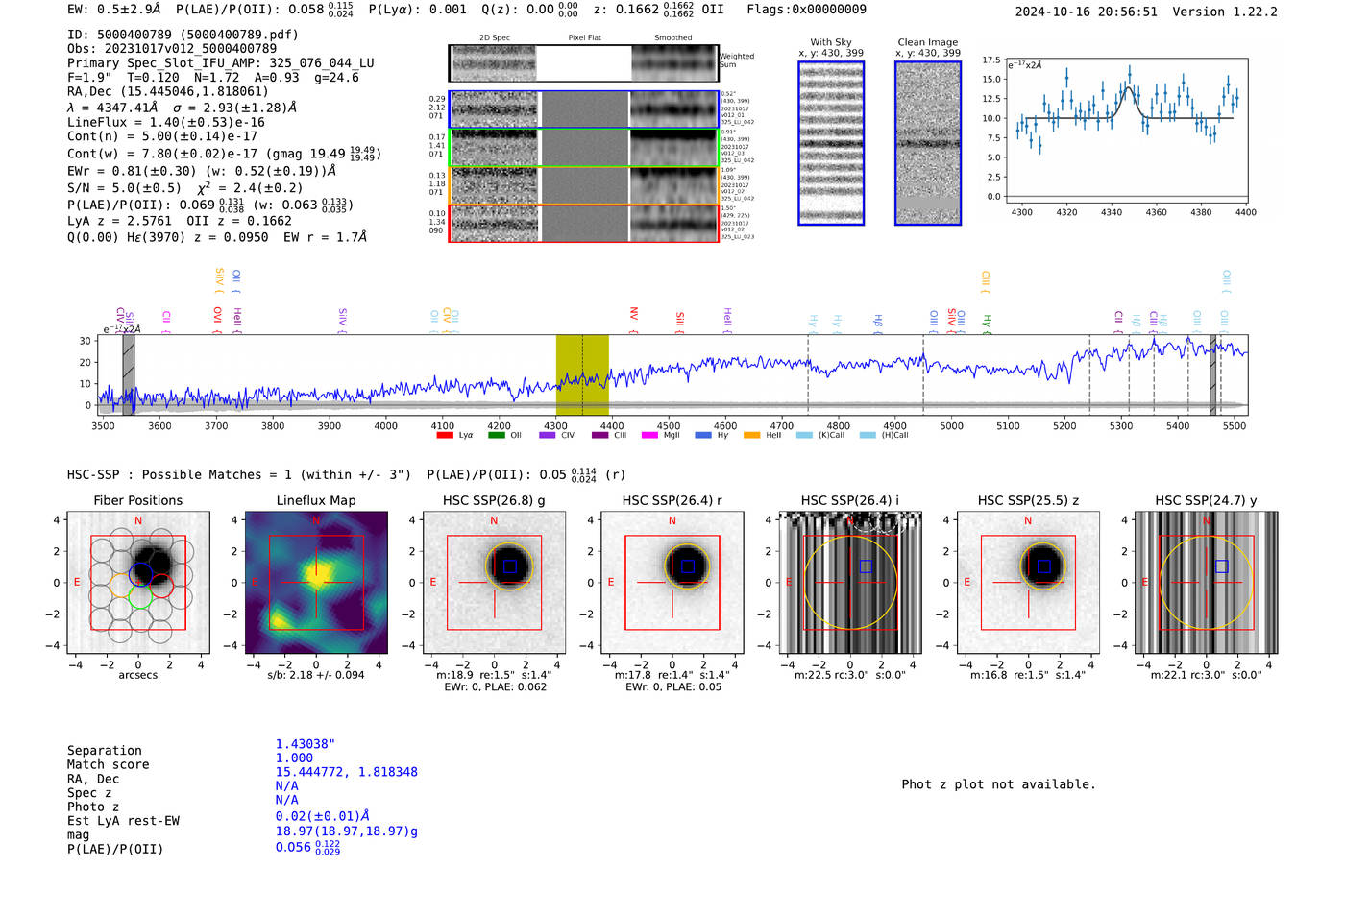
Task: Open the Fiber Positions thumbnail
Action: pos(137,583)
